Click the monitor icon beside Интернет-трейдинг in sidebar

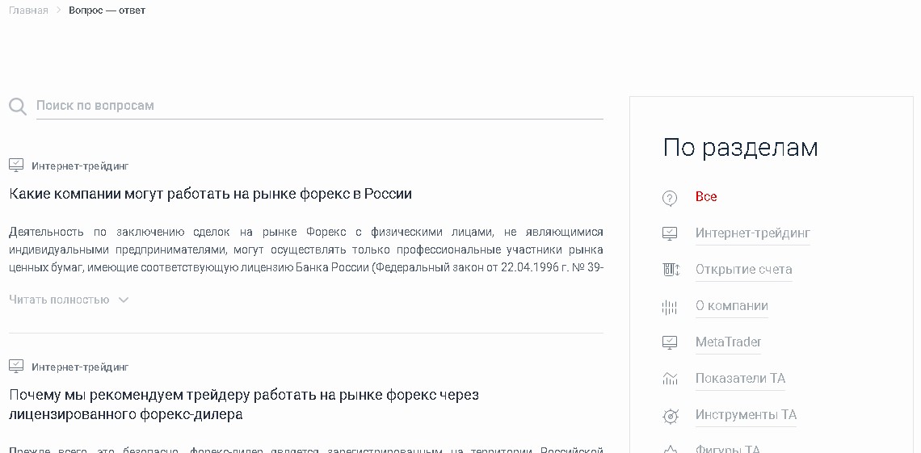(670, 233)
